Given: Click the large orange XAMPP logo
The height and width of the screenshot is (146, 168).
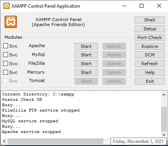Looking at the screenshot, I should click(x=11, y=22).
